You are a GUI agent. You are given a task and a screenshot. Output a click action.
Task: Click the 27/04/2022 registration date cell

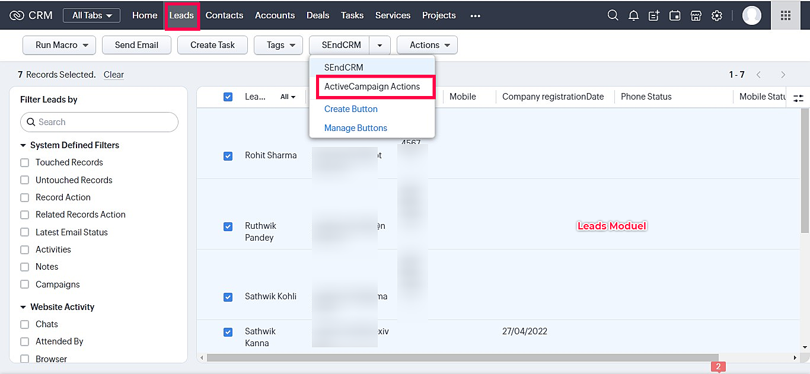(525, 331)
